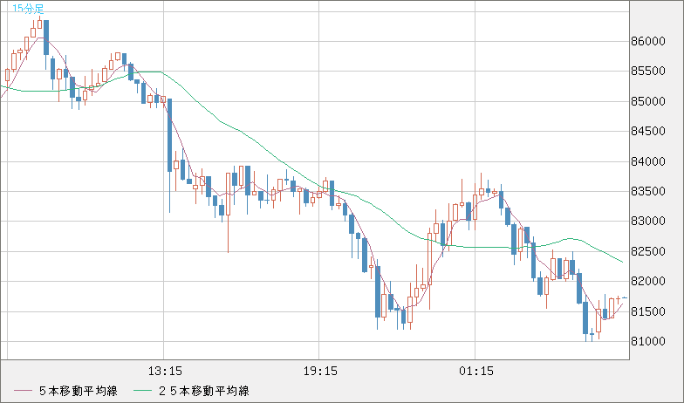Click the purple 5-bar average legend line
Screen dimensions: 684x403
click(23, 391)
